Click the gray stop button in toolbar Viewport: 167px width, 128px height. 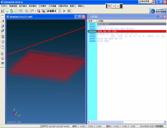pyautogui.click(x=69, y=11)
